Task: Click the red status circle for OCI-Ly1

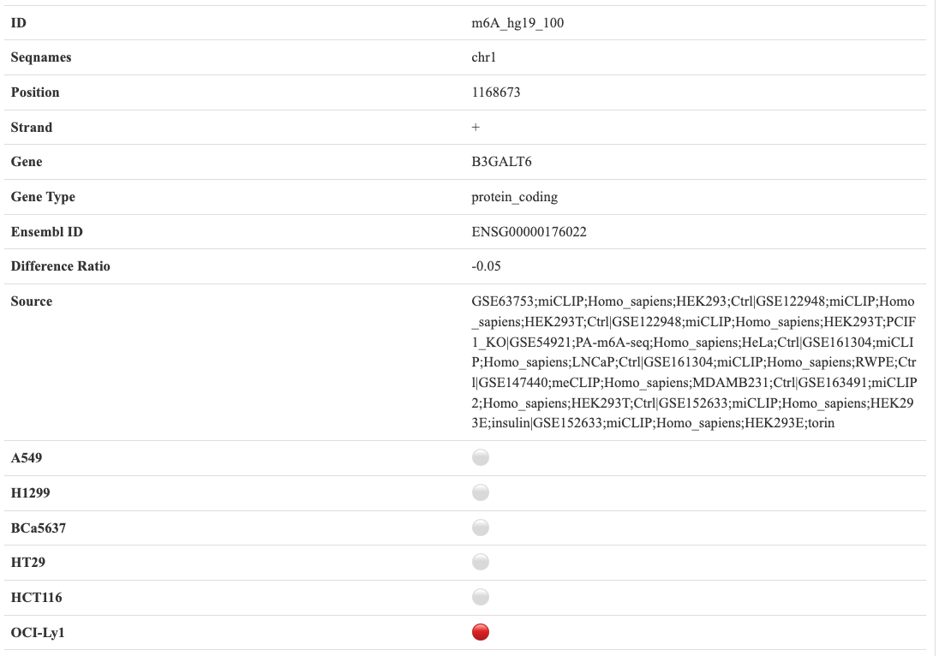Action: pos(481,632)
